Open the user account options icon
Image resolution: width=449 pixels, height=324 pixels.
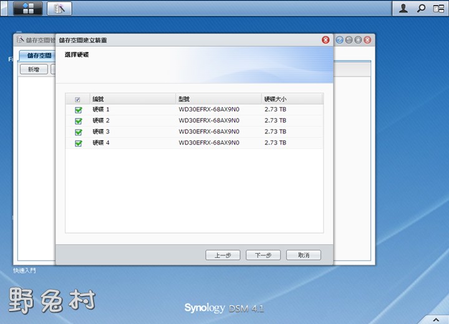[403, 8]
